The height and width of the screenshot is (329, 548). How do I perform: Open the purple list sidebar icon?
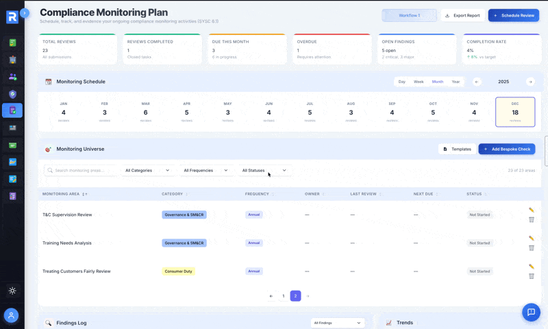coord(12,196)
